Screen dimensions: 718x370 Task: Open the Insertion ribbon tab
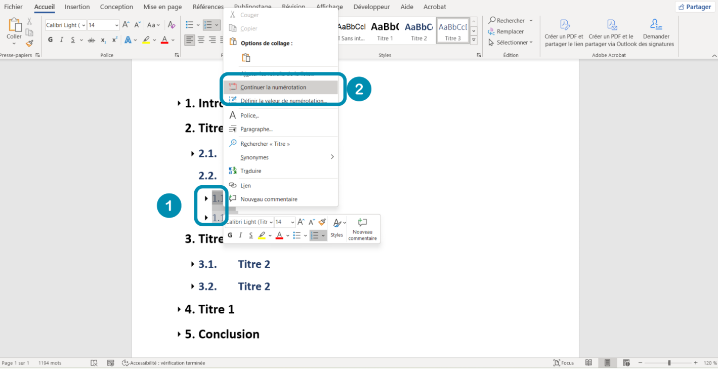(x=77, y=7)
